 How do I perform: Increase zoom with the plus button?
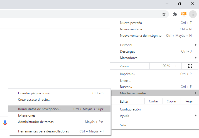coord(176,66)
